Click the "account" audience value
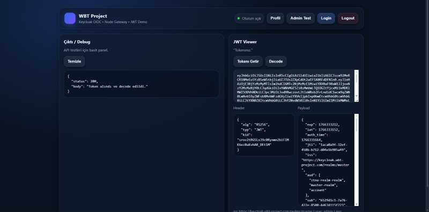429x212 pixels. 317,190
